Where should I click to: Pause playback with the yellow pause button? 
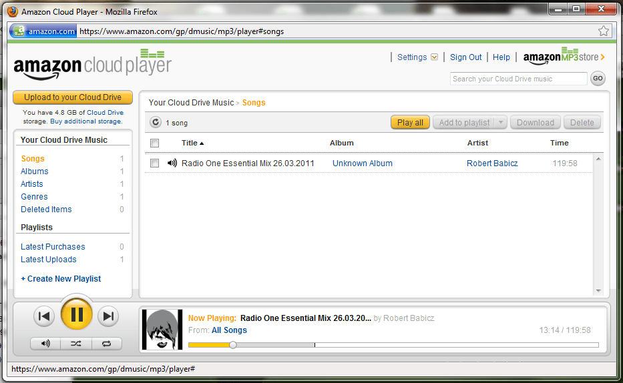tap(77, 315)
